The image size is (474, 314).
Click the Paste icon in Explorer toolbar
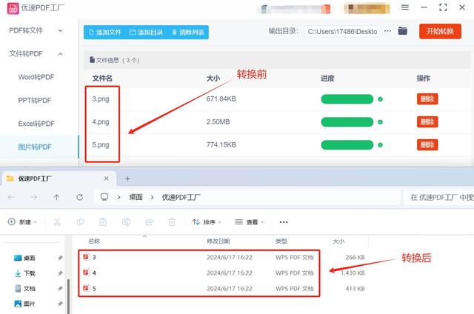103,222
